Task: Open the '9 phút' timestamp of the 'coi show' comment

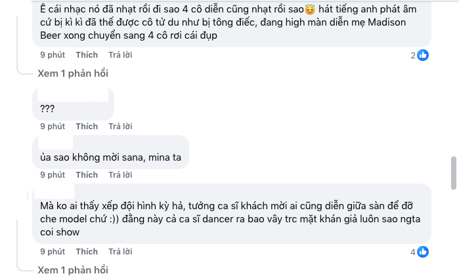Action: tap(53, 252)
